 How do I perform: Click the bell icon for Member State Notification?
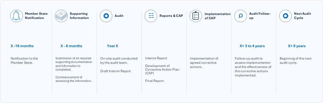[x=16, y=16]
